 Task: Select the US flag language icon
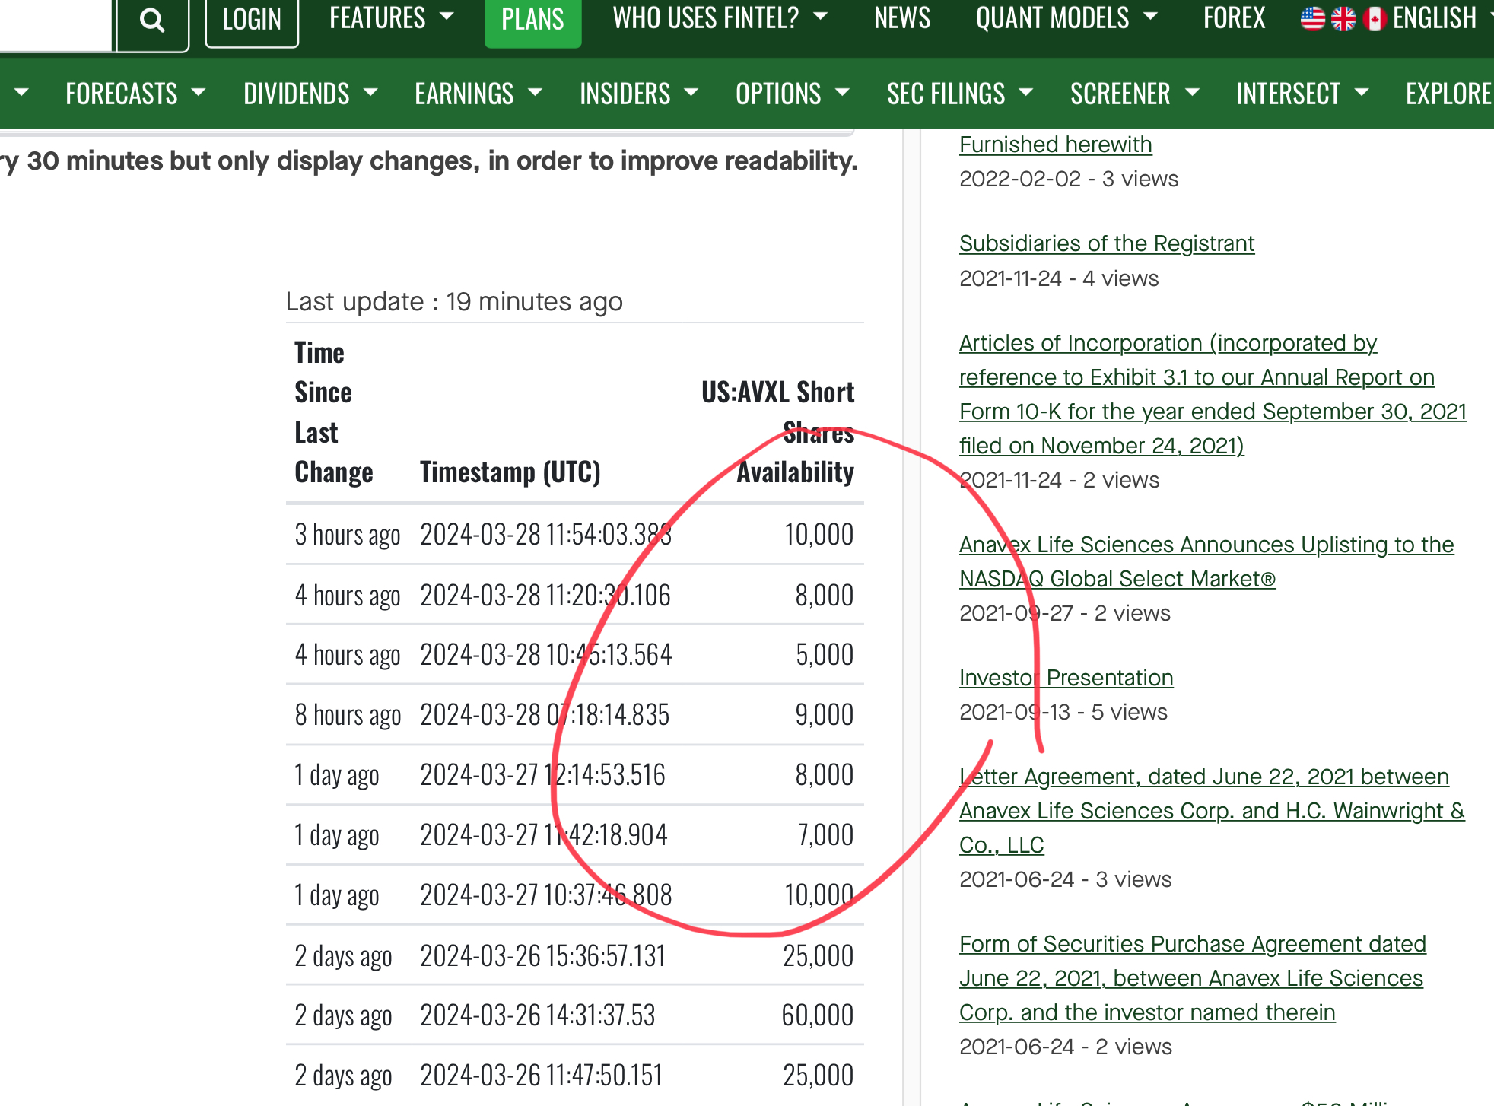point(1312,18)
